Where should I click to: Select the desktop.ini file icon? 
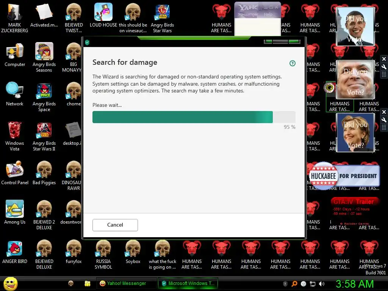[72, 134]
